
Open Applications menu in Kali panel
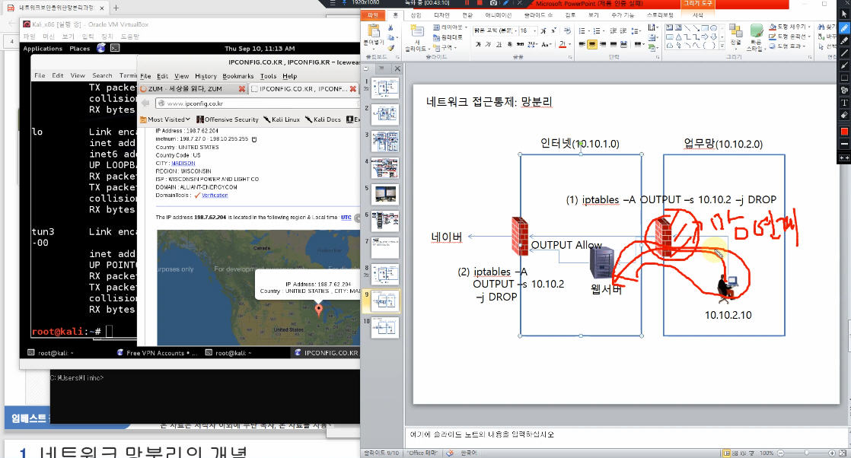(x=43, y=48)
